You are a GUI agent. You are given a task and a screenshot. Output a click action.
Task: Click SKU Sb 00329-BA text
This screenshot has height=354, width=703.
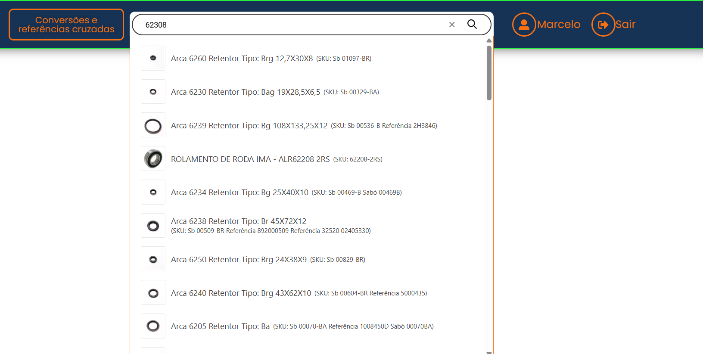point(351,92)
